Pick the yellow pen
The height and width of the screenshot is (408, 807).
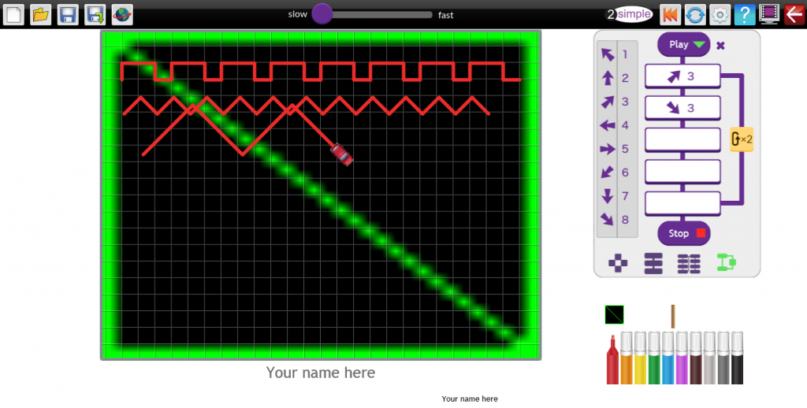coord(640,358)
